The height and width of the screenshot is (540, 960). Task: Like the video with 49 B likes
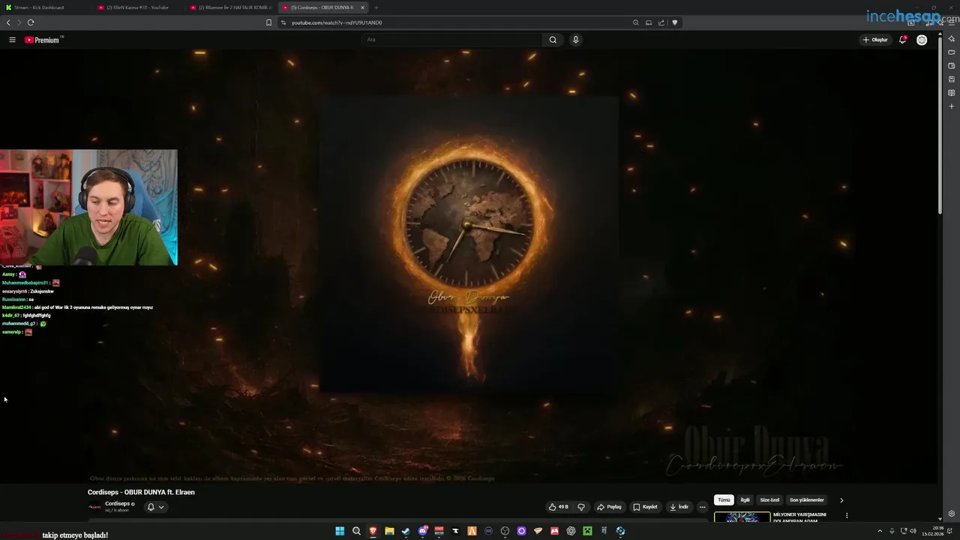point(559,507)
